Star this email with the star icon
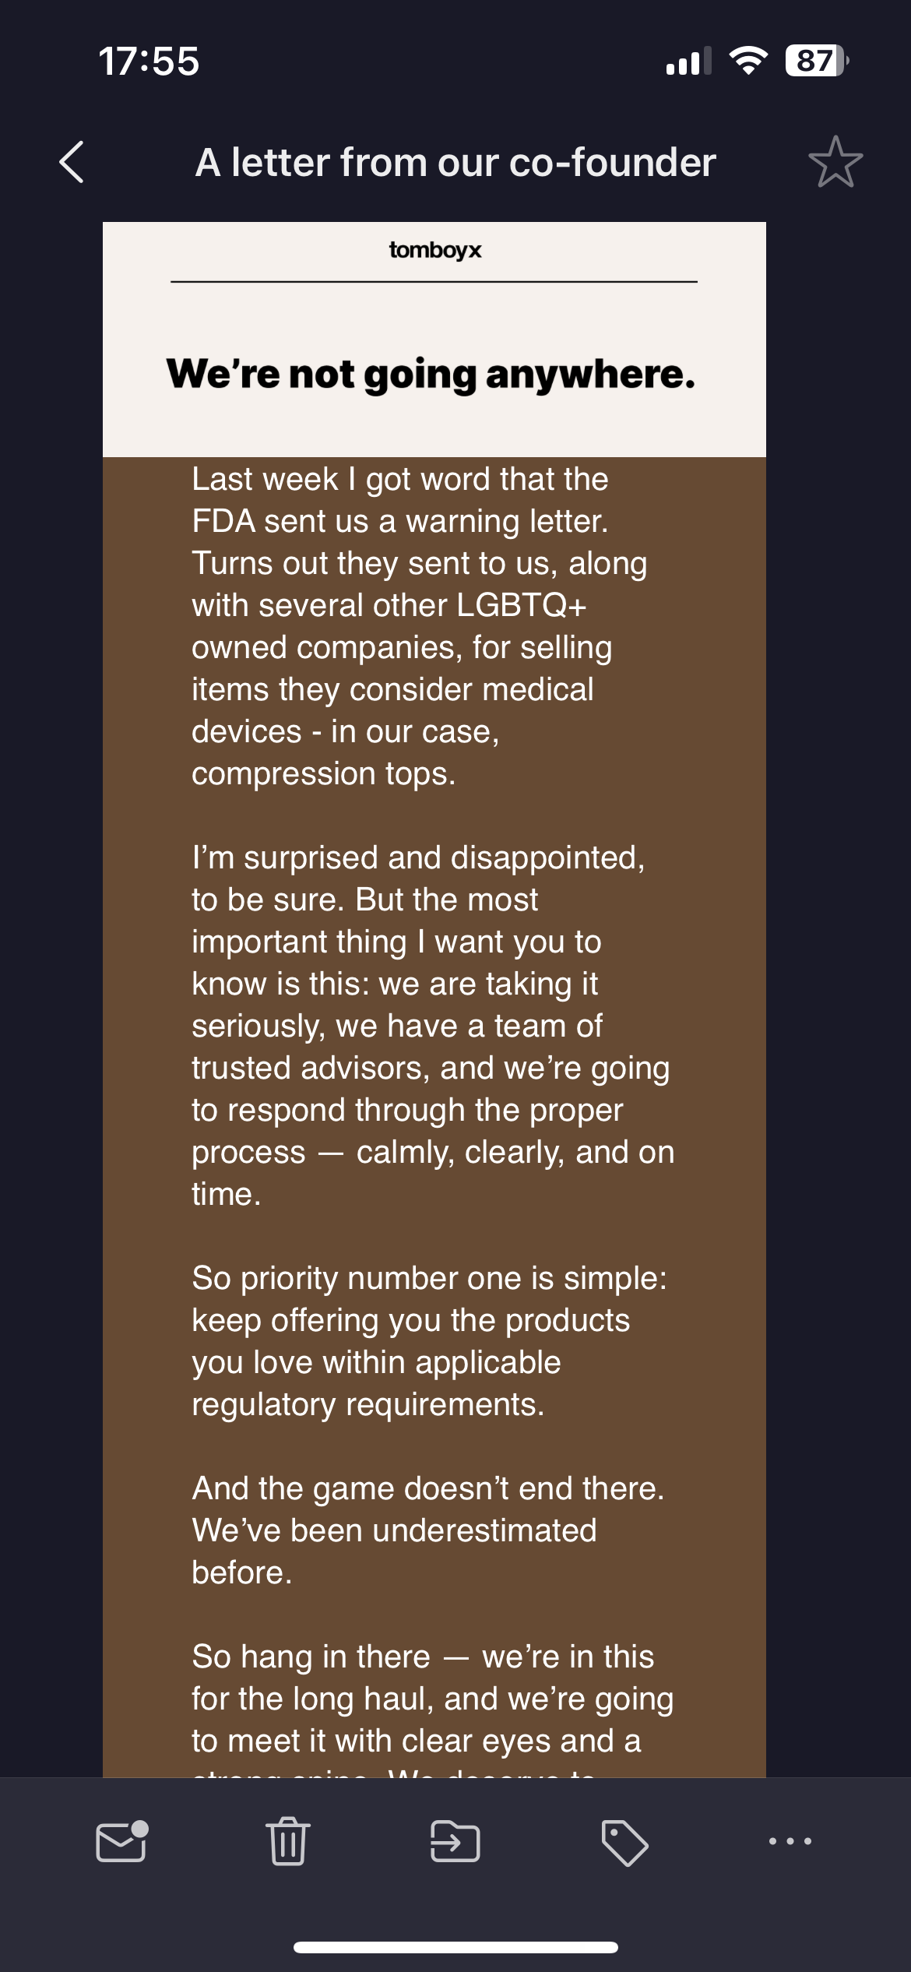 coord(835,162)
